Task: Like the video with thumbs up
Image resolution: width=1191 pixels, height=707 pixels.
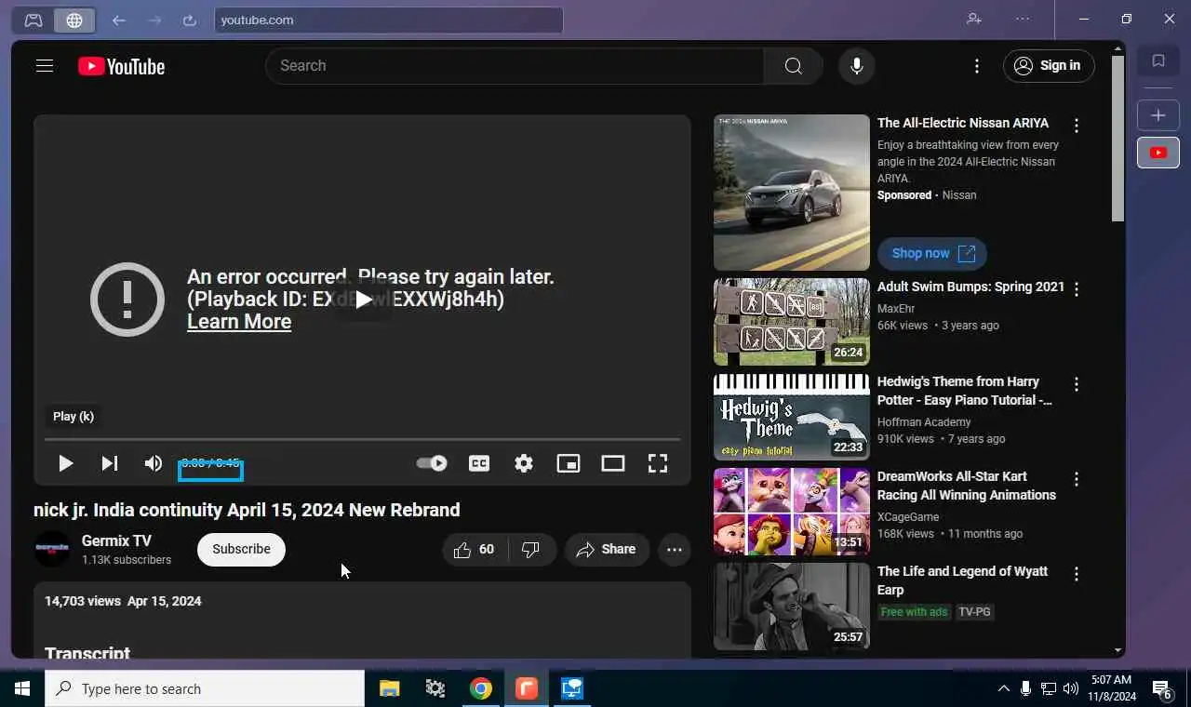Action: (475, 550)
